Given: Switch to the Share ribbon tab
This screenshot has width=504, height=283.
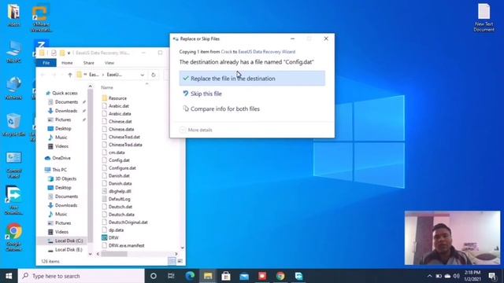Looking at the screenshot, I should point(88,63).
